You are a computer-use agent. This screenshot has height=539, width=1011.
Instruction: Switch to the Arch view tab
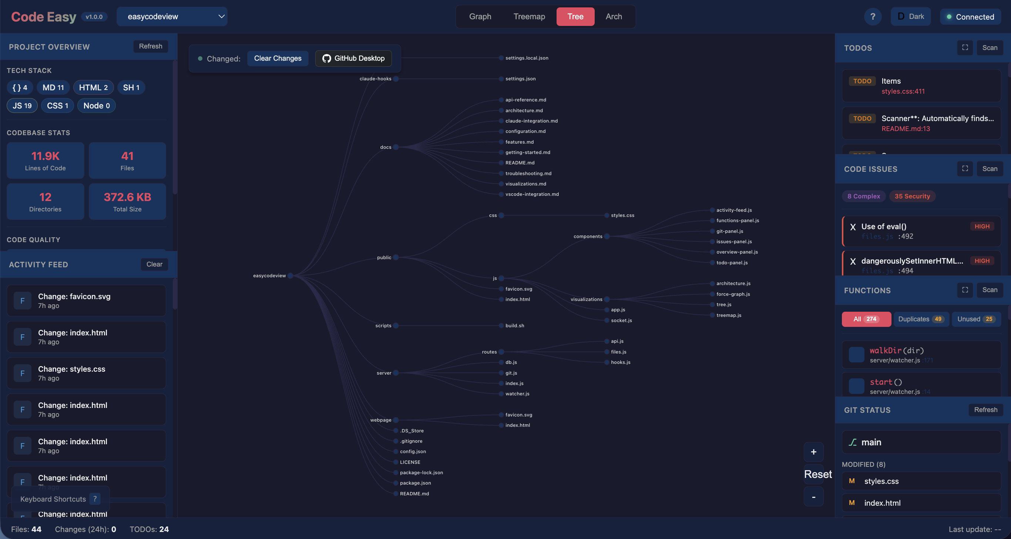coord(614,17)
